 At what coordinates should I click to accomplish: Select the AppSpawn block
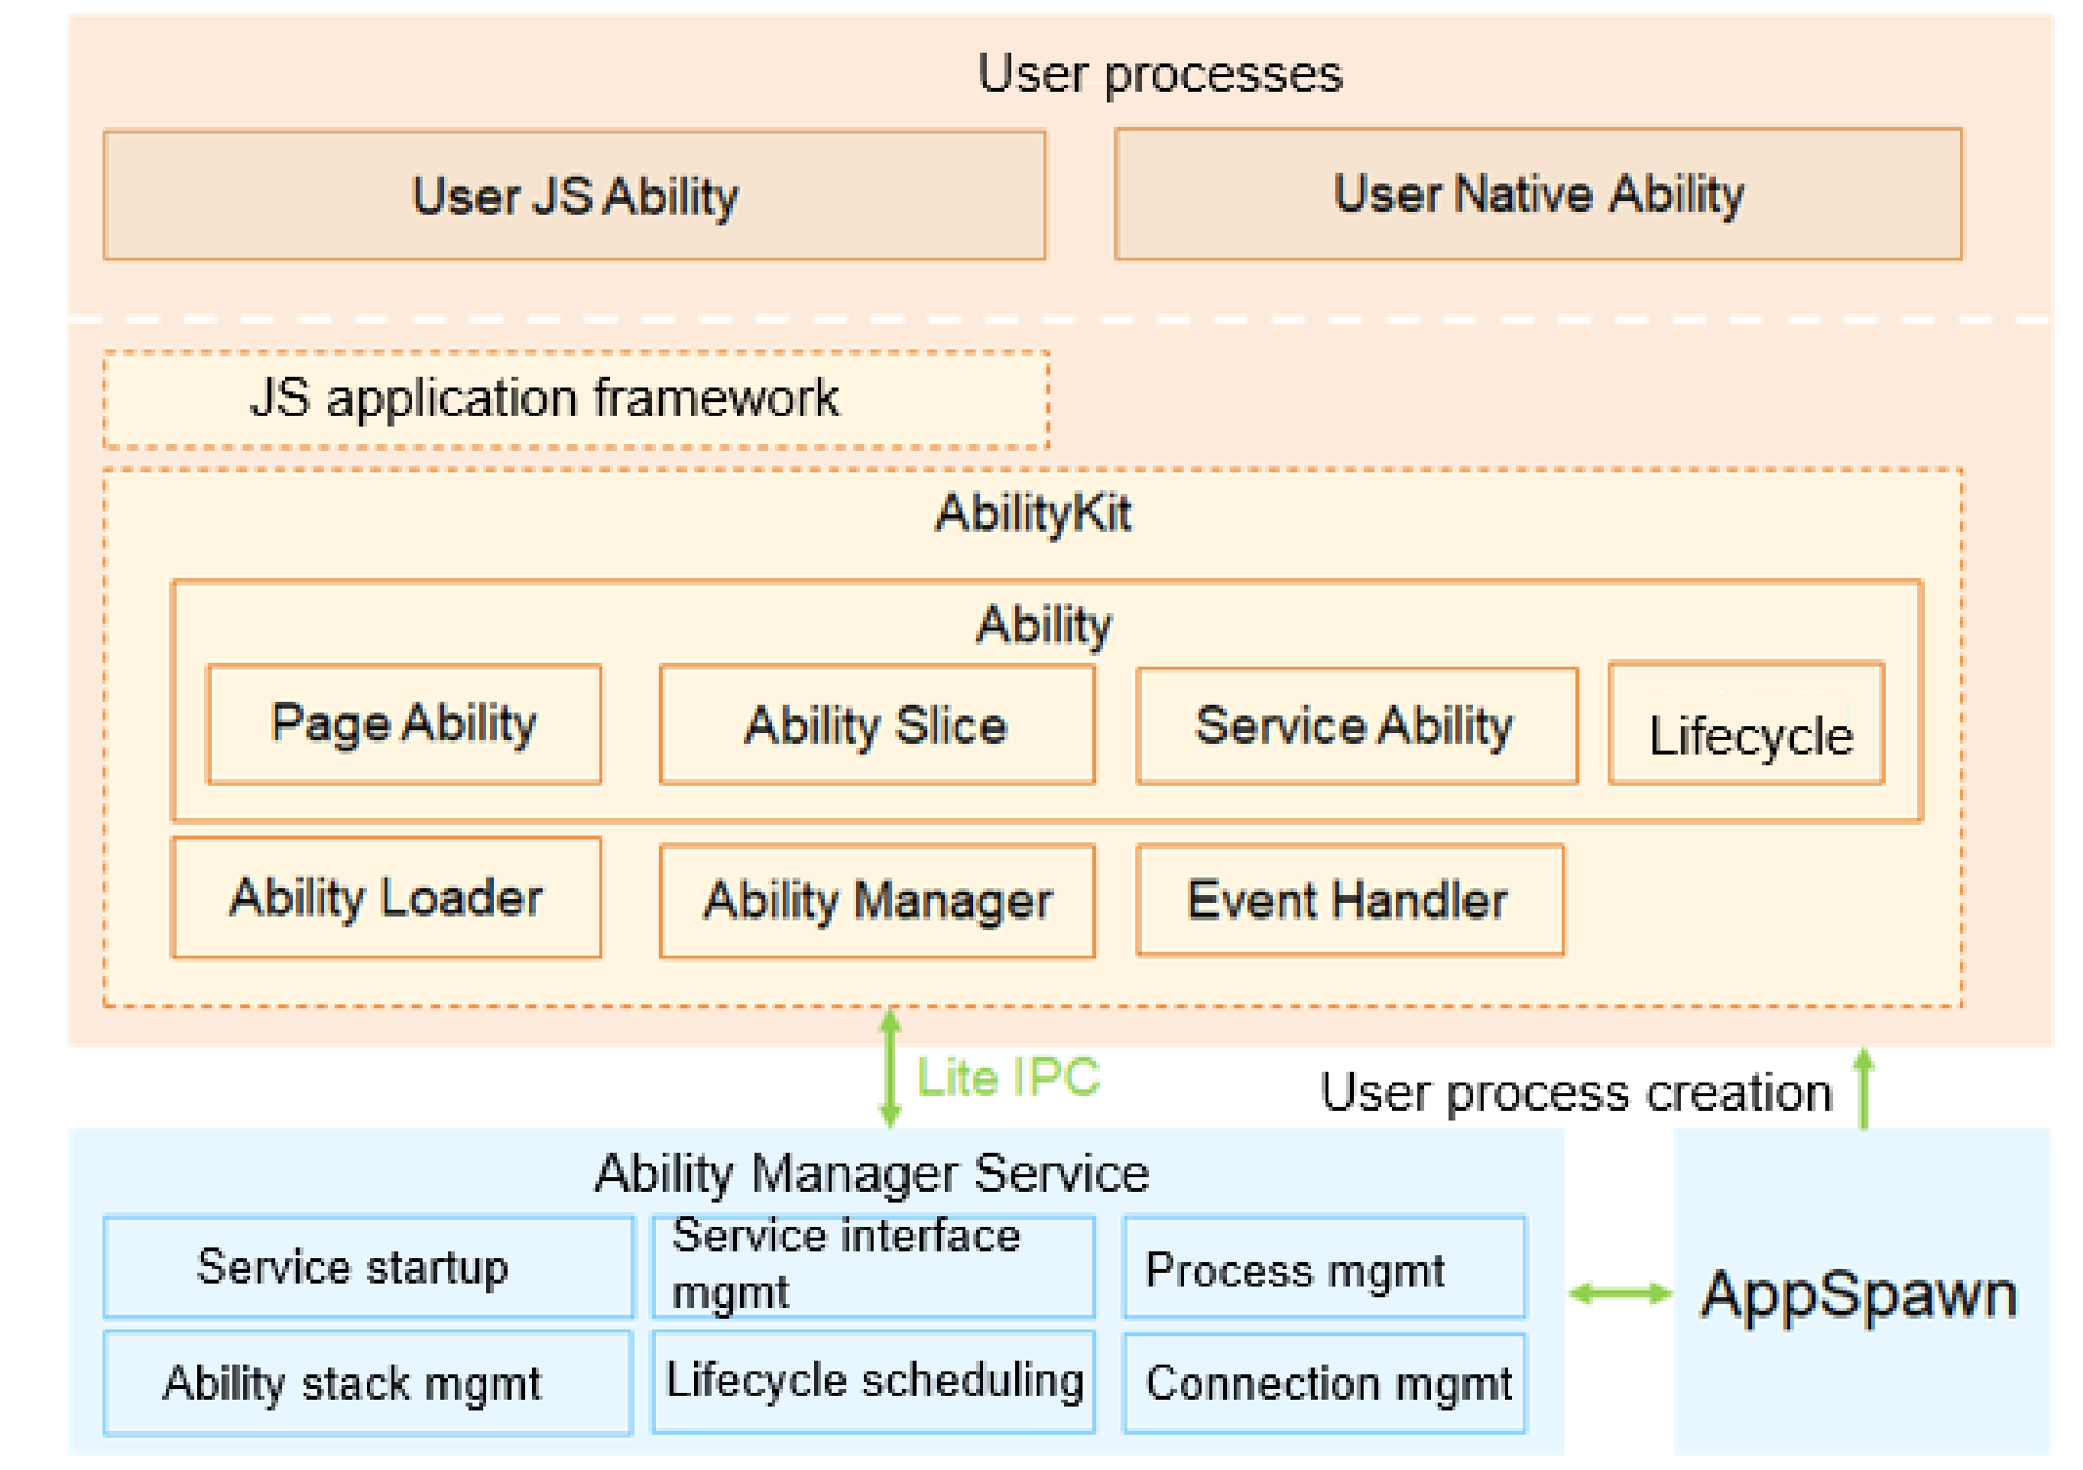click(1859, 1293)
